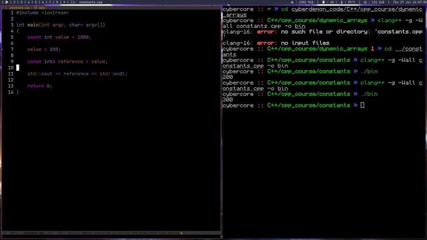Viewport: 427px width, 240px height.
Task: Click line number 14 in the editor gutter
Action: tap(11, 92)
